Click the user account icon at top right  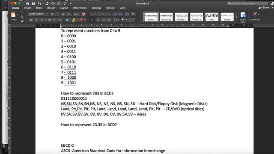click(x=272, y=3)
